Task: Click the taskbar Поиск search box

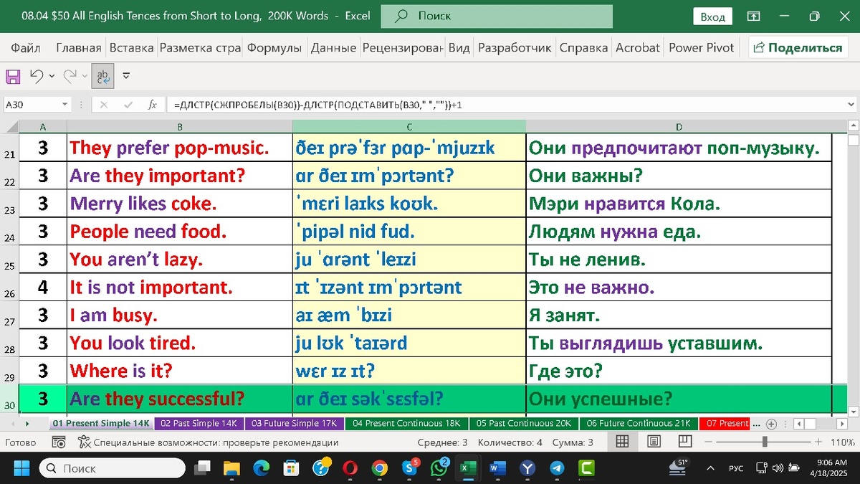Action: (x=113, y=468)
